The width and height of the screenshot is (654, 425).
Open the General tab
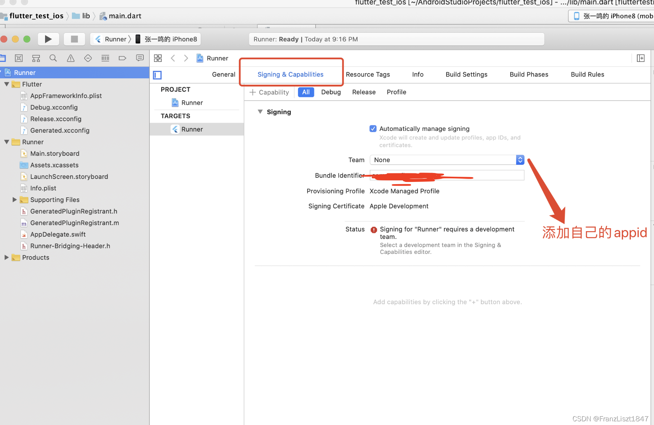tap(223, 75)
